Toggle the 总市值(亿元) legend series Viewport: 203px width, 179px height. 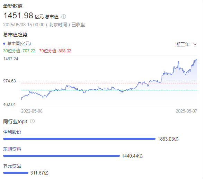click(17, 44)
